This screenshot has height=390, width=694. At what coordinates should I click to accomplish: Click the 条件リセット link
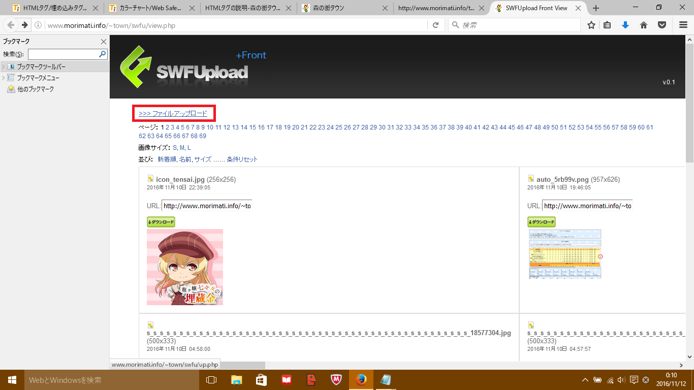(242, 159)
